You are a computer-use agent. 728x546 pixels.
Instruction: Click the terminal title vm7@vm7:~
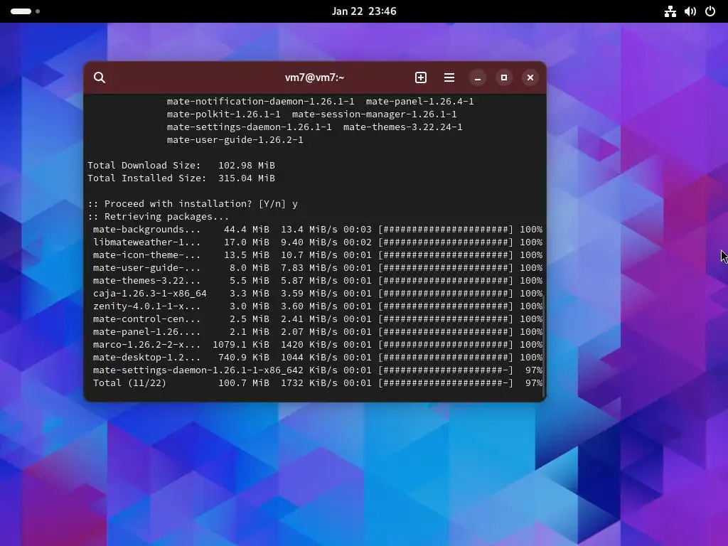314,77
